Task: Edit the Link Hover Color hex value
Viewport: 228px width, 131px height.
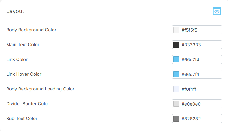Action: (200, 74)
